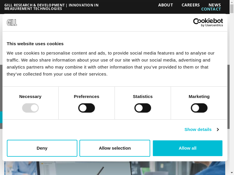Click the vertical scrollbar thumb
The width and height of the screenshot is (234, 175).
[x=232, y=9]
